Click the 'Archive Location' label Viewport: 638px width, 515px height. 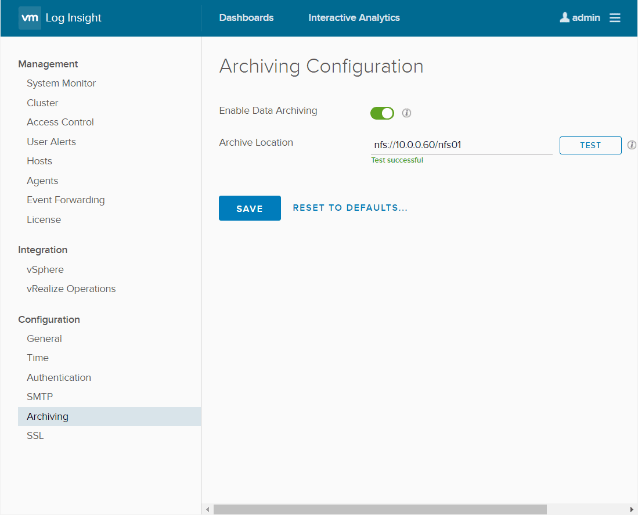(x=256, y=142)
